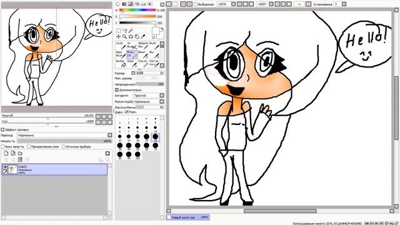Open the rotation angle dropdown arrow

(x=271, y=4)
